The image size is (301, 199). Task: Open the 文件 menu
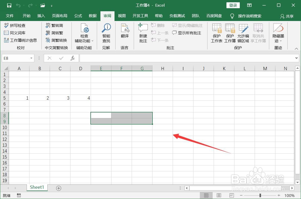(x=10, y=16)
